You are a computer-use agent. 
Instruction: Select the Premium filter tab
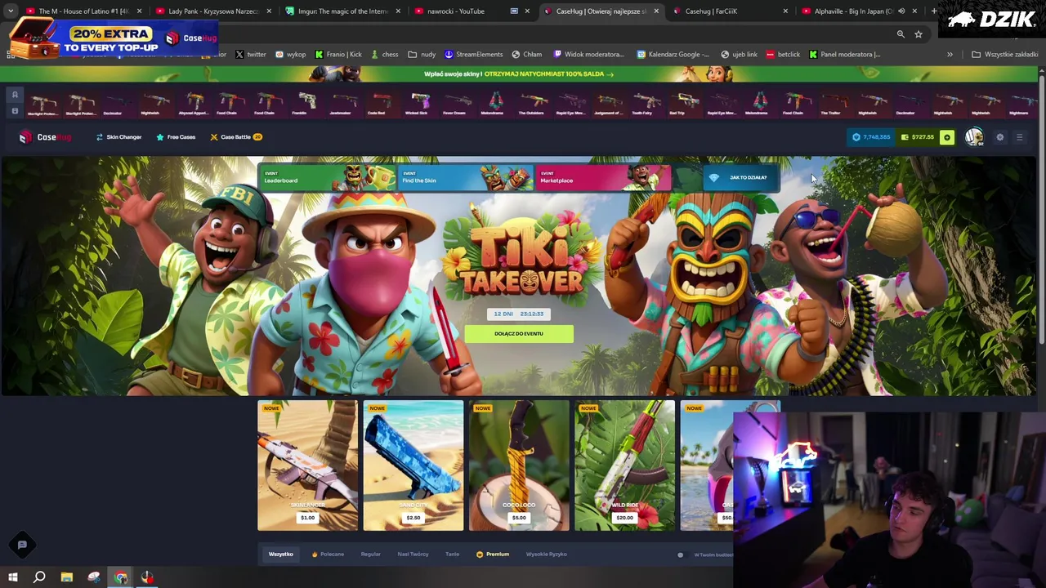pos(493,555)
